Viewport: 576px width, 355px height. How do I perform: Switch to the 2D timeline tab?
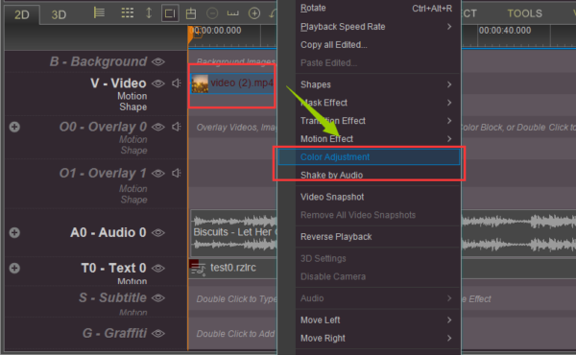22,14
